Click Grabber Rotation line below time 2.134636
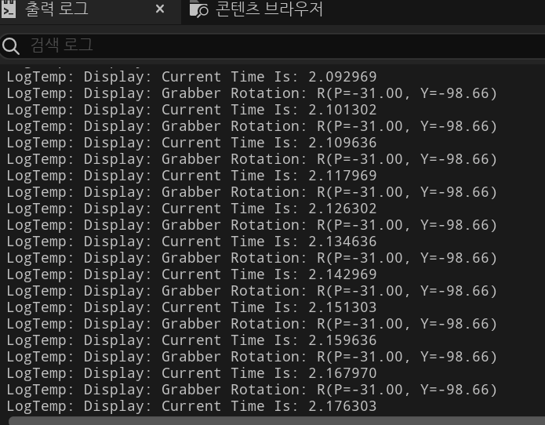545x425 pixels. pyautogui.click(x=252, y=258)
